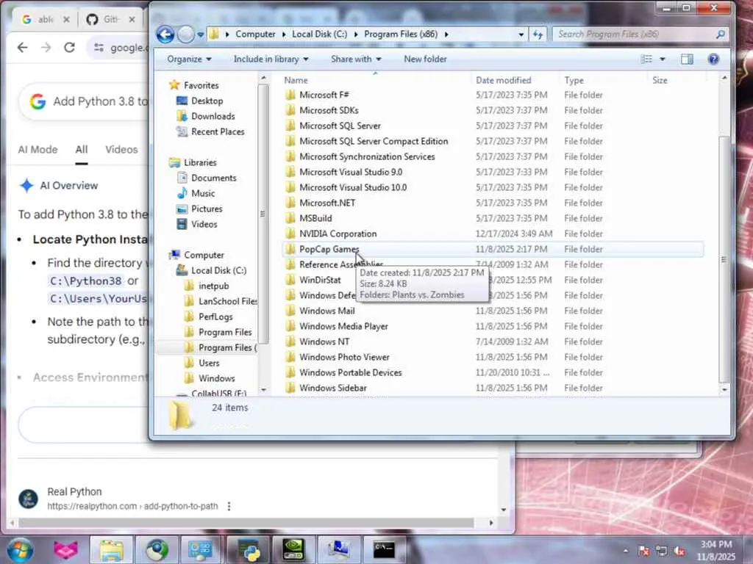Screen dimensions: 753x564
Task: Toggle the preview pane
Action: pyautogui.click(x=687, y=59)
